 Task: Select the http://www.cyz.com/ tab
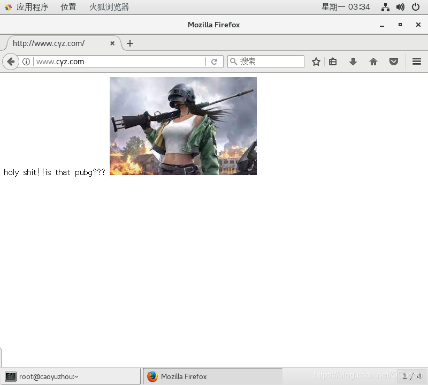point(63,43)
